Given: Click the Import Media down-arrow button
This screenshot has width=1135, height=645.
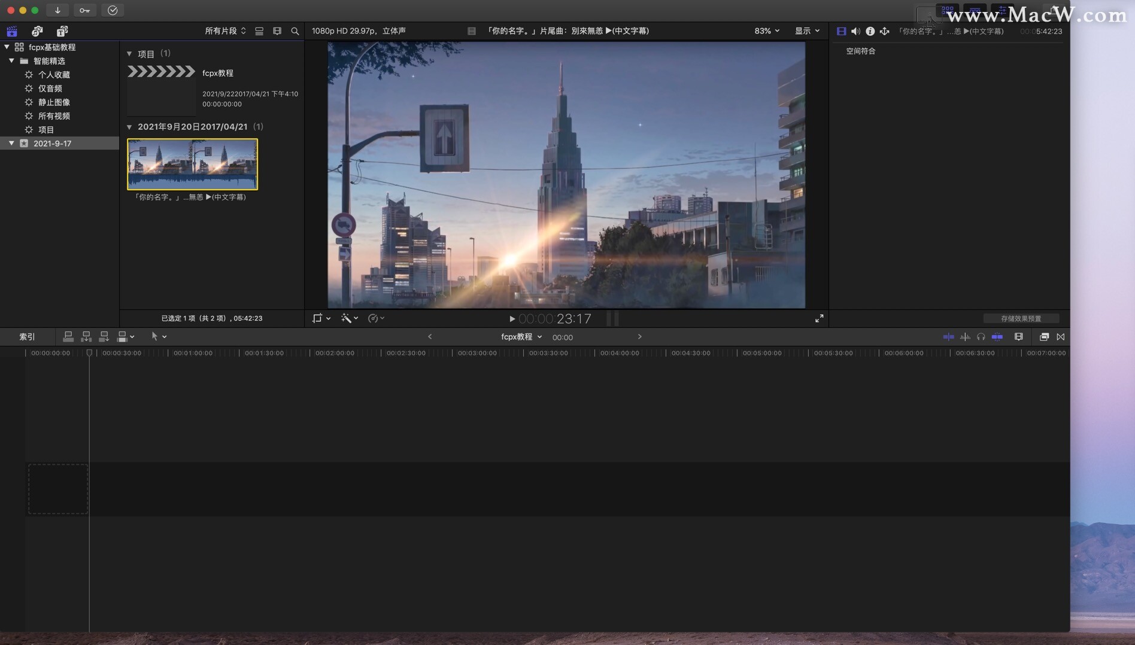Looking at the screenshot, I should point(57,10).
